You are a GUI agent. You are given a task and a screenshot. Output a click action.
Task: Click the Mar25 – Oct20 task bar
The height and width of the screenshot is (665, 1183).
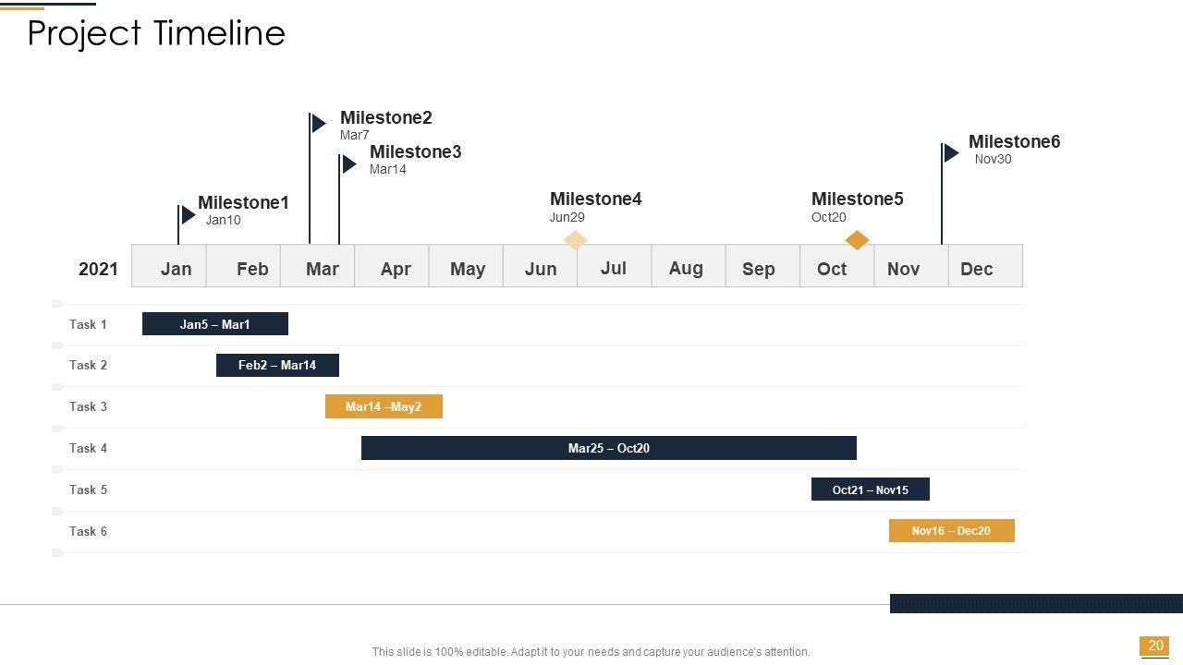click(x=608, y=448)
